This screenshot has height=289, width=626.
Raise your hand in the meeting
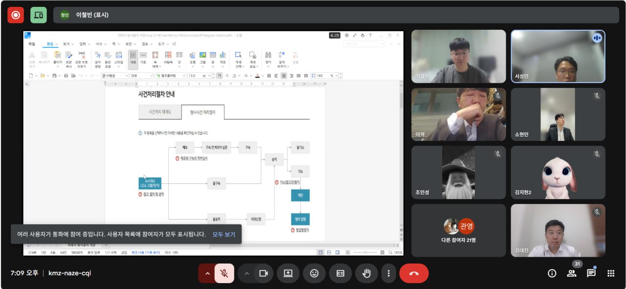tap(366, 273)
